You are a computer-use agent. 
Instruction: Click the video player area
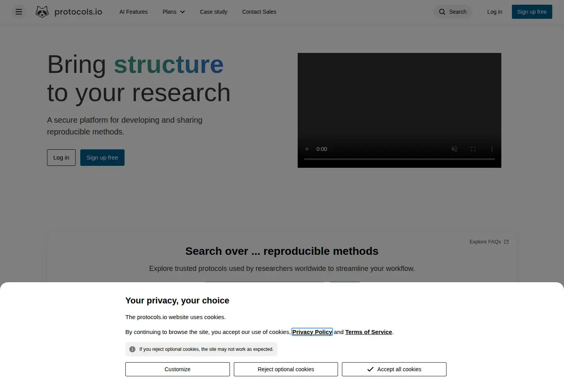coord(399,110)
